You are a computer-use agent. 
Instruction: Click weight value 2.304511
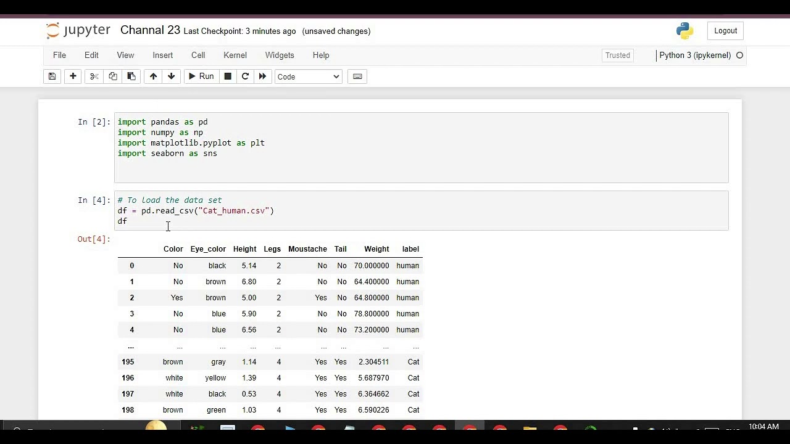click(373, 362)
